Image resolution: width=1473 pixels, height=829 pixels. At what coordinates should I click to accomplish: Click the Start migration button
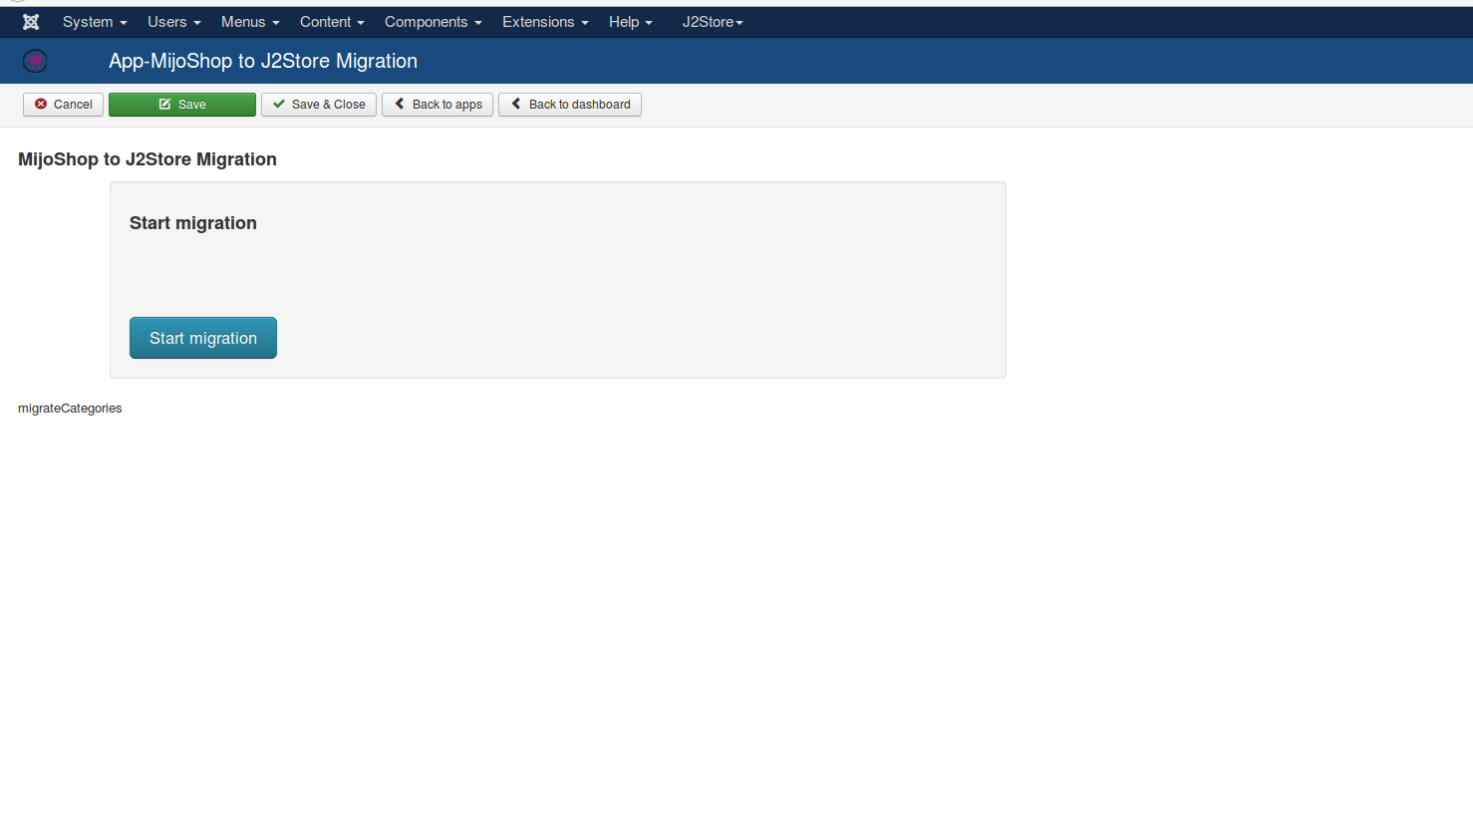[203, 338]
